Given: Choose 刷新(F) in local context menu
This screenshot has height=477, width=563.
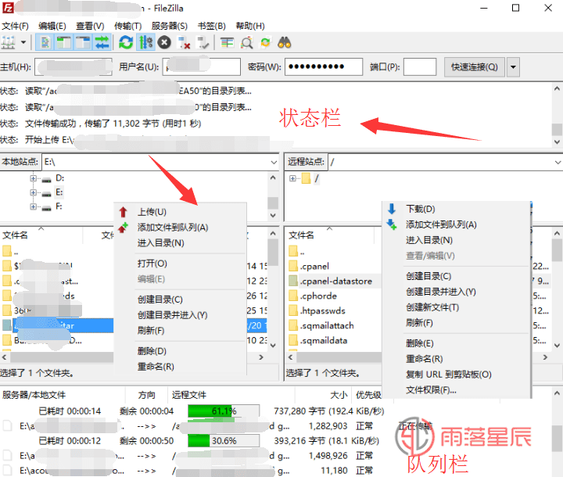Looking at the screenshot, I should coord(151,331).
